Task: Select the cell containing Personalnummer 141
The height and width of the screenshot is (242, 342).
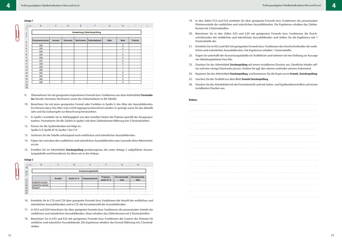Action: [x=41, y=73]
